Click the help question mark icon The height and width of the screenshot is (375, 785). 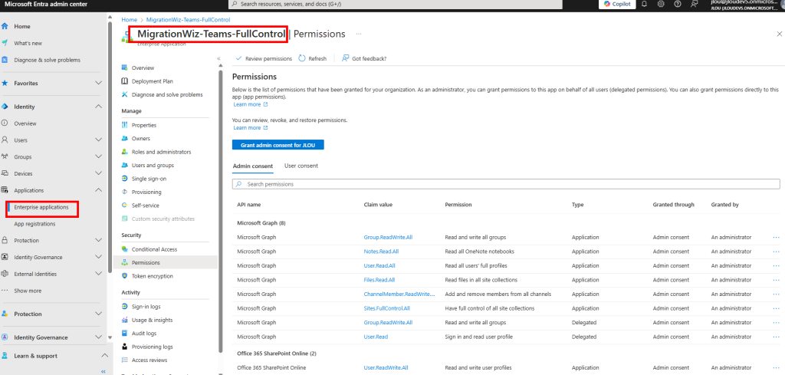pyautogui.click(x=678, y=4)
